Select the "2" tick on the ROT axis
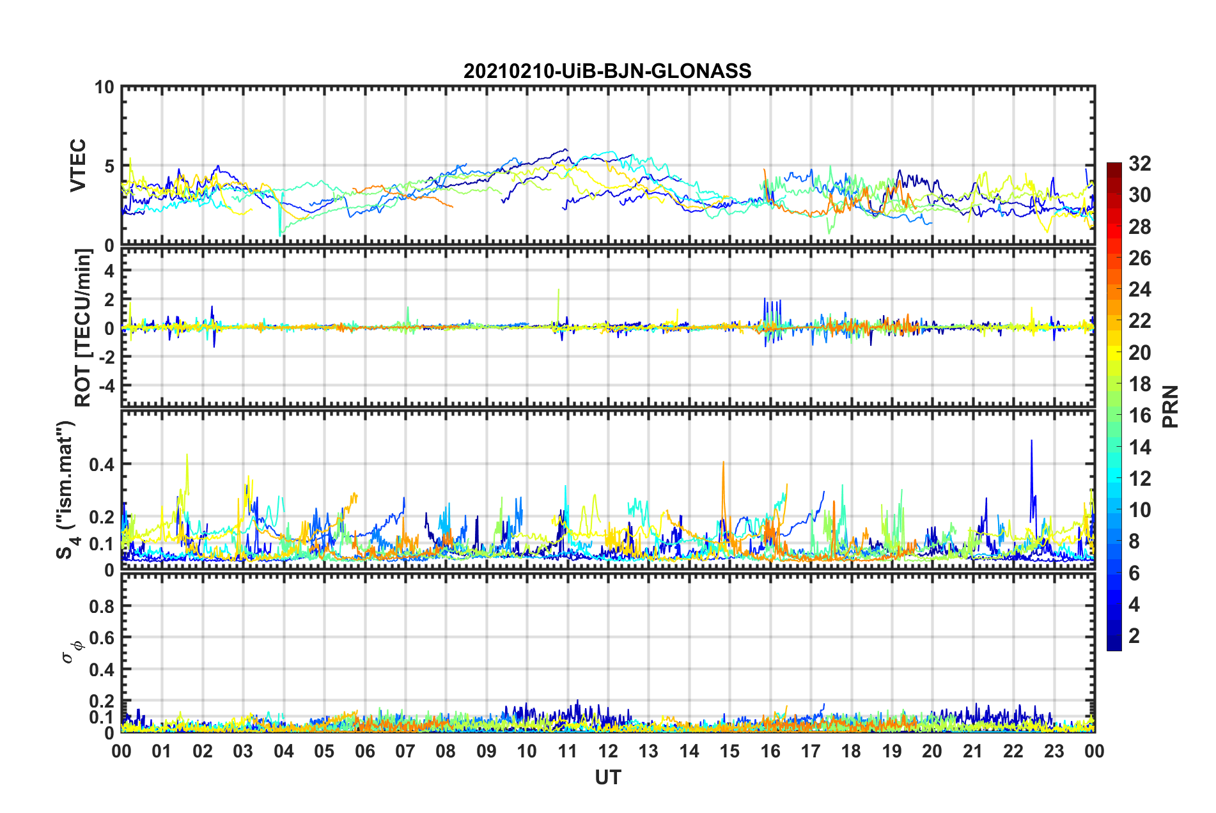Viewport: 1216px width, 813px height. coord(109,300)
